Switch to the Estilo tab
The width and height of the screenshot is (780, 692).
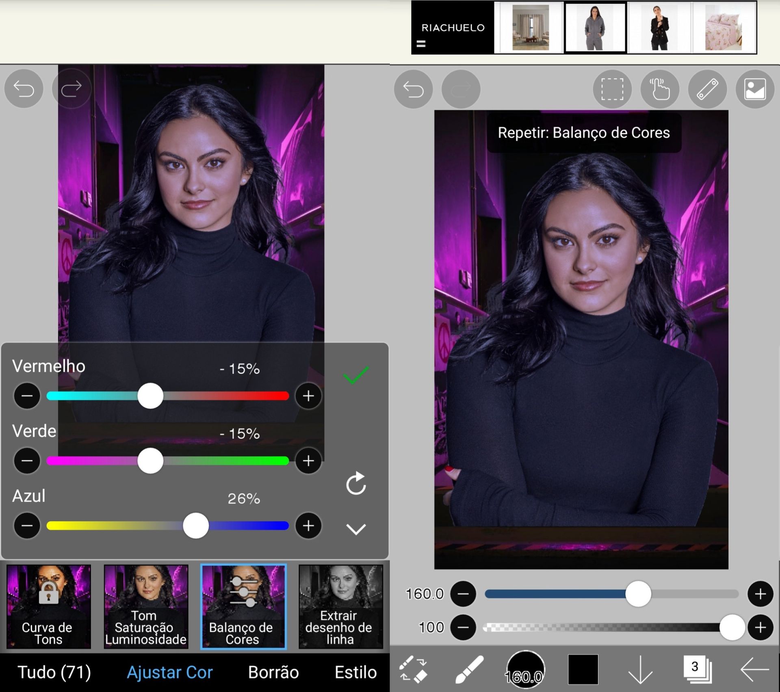click(356, 672)
